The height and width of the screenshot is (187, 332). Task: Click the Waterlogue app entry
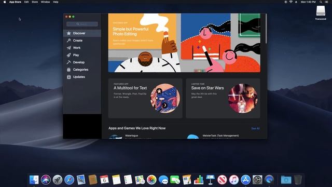click(131, 136)
